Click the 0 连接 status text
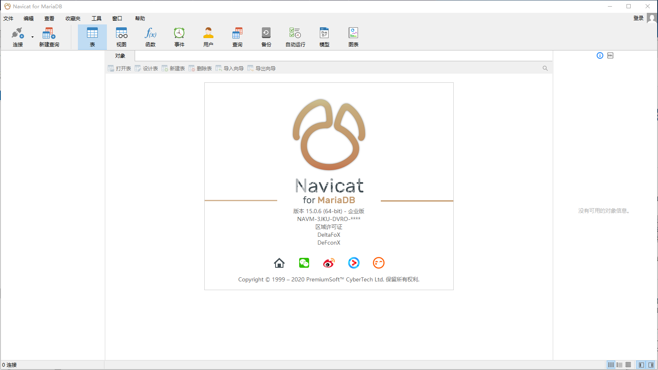 (10, 365)
